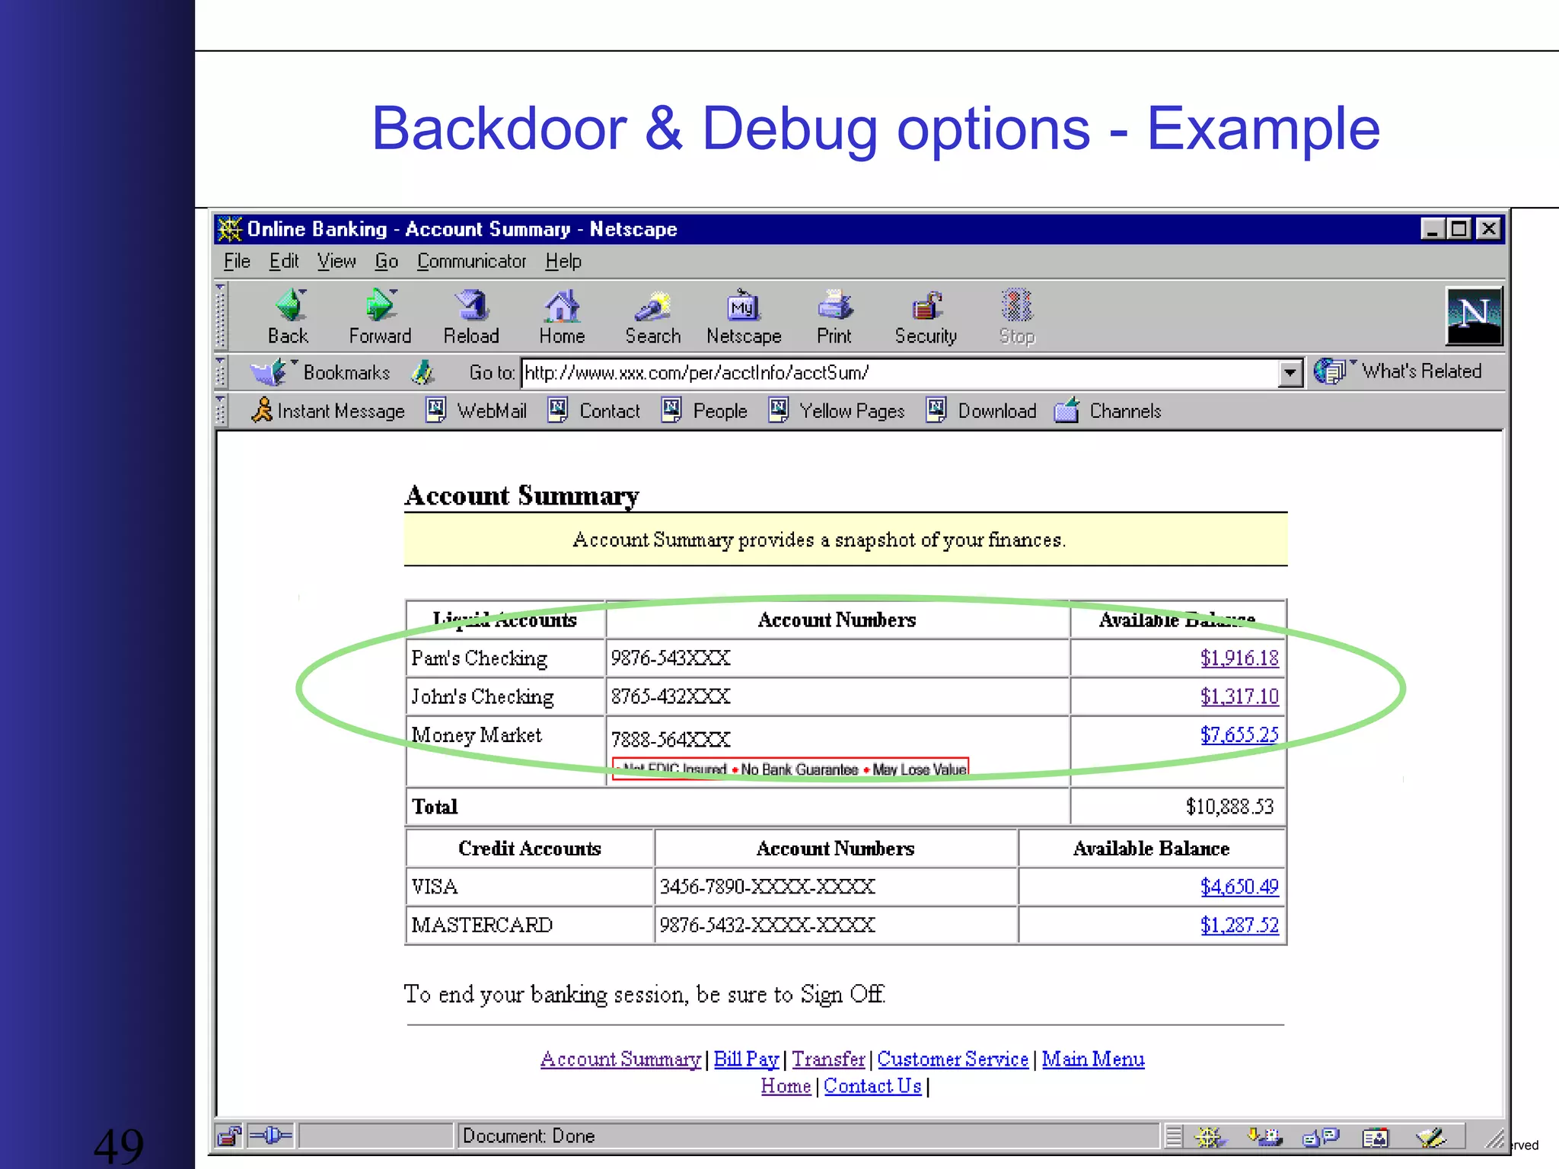Click account number 8765-432XXX
This screenshot has width=1559, height=1169.
[671, 696]
